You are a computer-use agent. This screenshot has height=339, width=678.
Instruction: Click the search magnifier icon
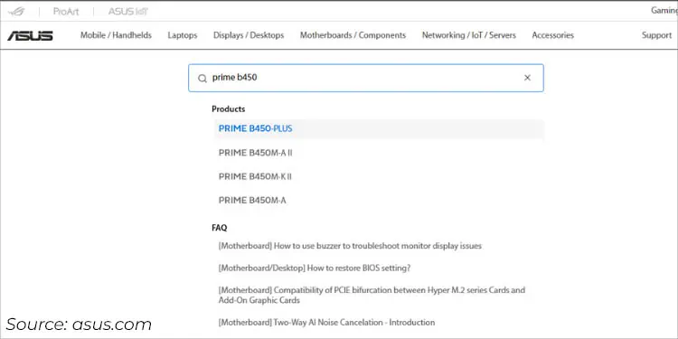coord(202,79)
